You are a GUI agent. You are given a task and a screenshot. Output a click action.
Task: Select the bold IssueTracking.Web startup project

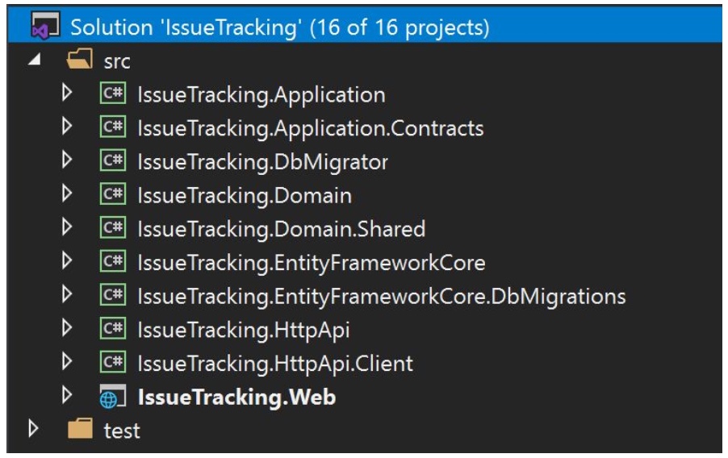coord(236,398)
